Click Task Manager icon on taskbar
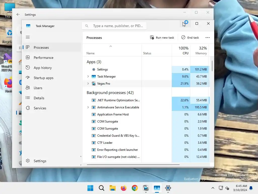258x194 pixels. 157,188
